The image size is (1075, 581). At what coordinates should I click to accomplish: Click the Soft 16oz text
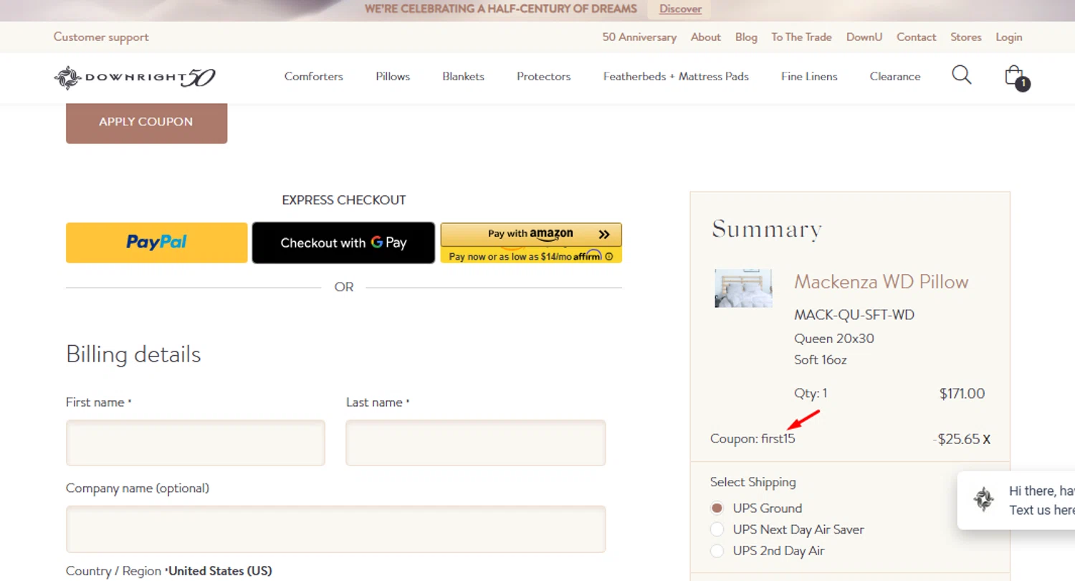click(x=820, y=359)
